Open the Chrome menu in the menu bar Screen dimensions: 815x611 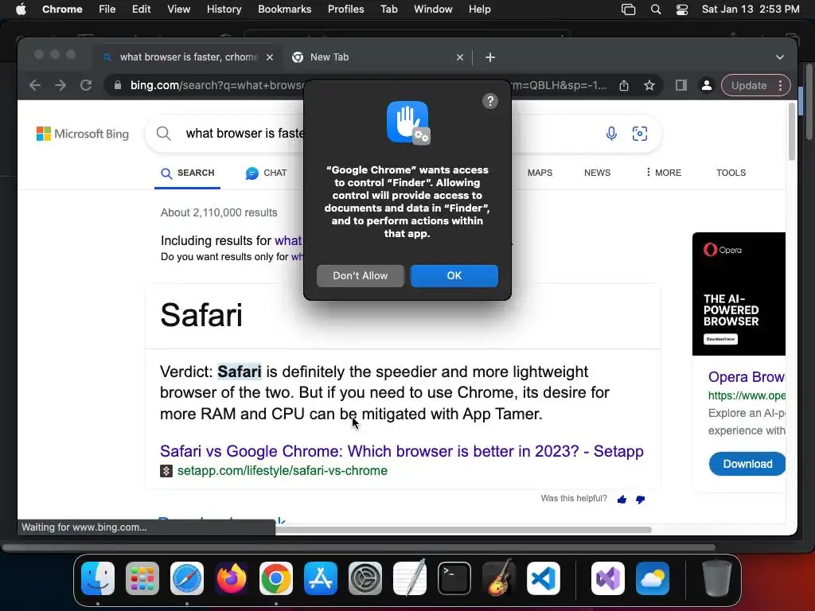tap(62, 10)
